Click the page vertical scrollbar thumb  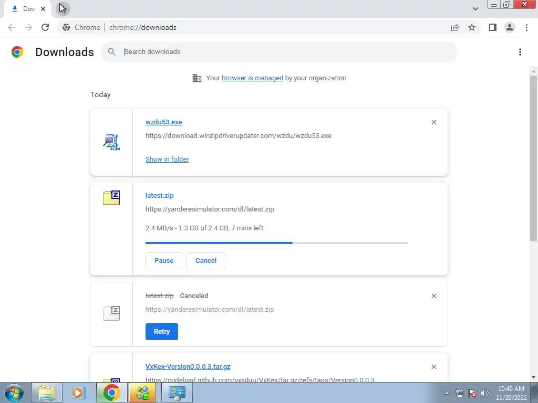tap(533, 157)
